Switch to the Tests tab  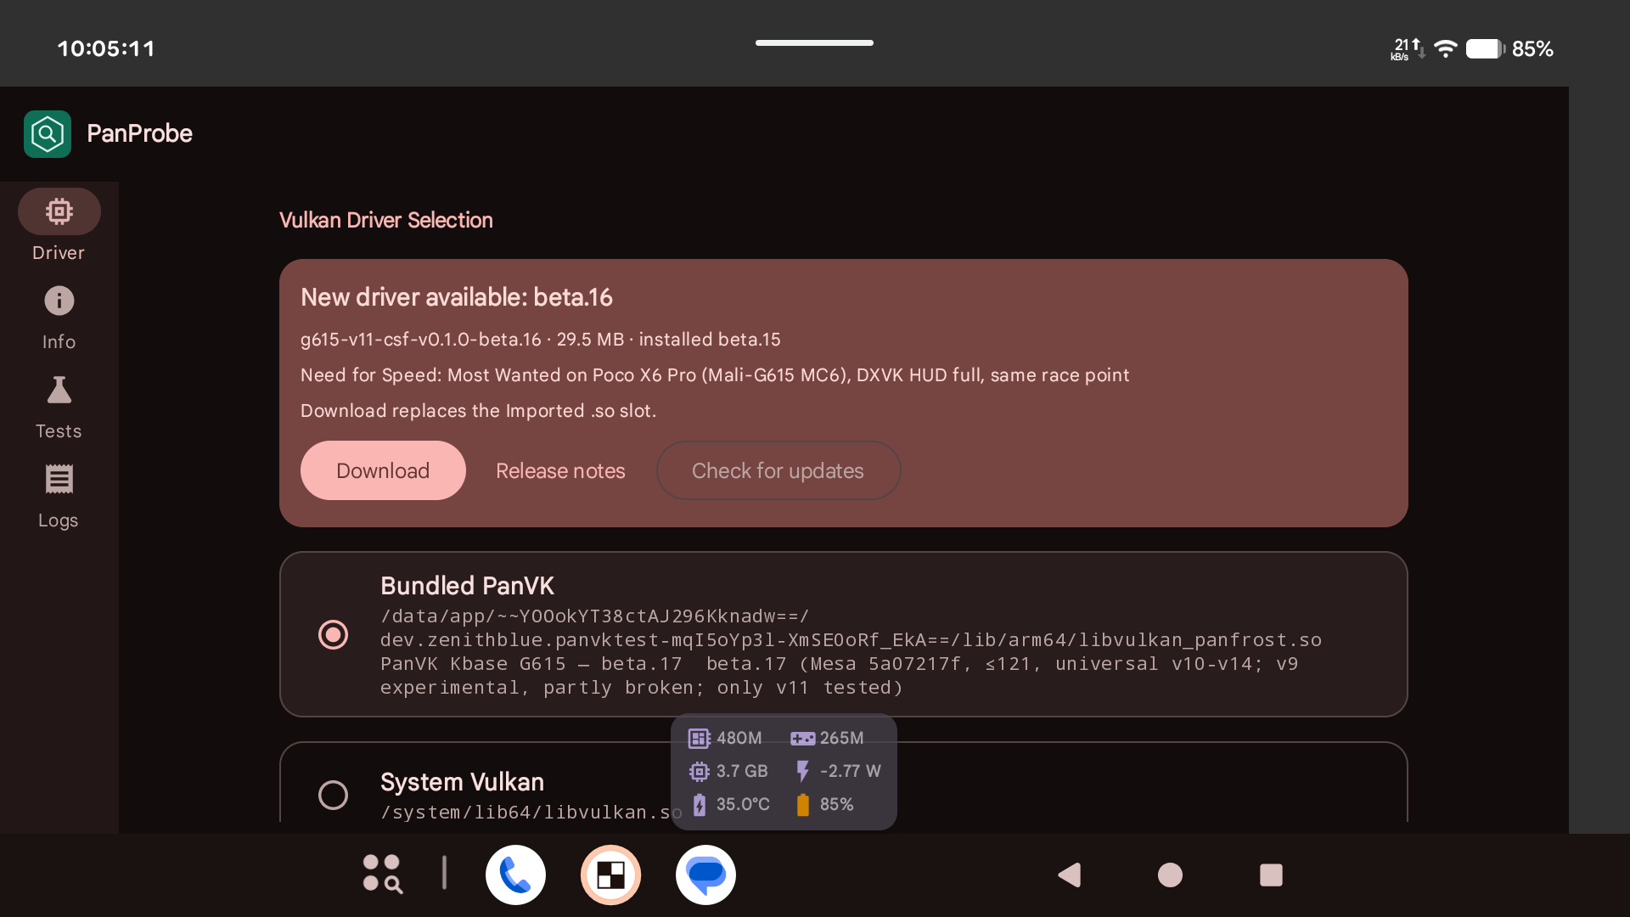tap(59, 407)
